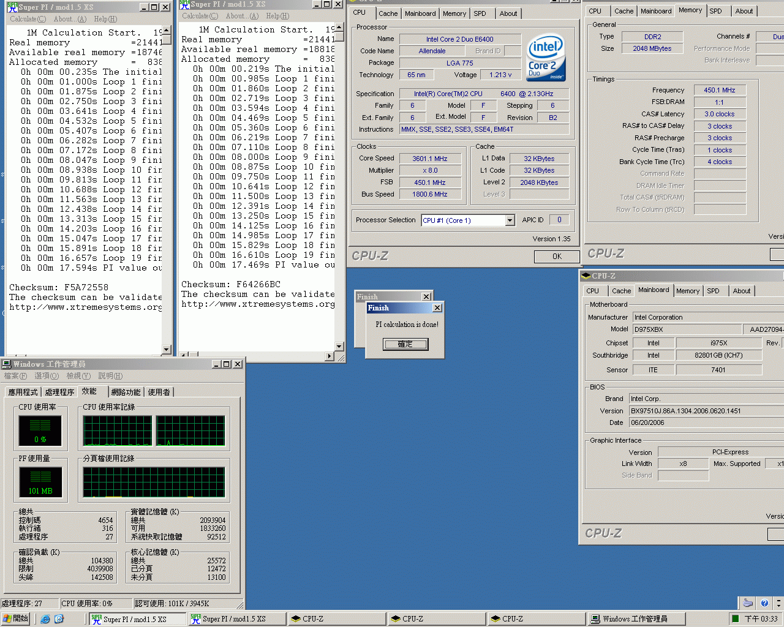Switch to the middle CPU-Z taskbar button
The height and width of the screenshot is (627, 784).
tap(437, 619)
